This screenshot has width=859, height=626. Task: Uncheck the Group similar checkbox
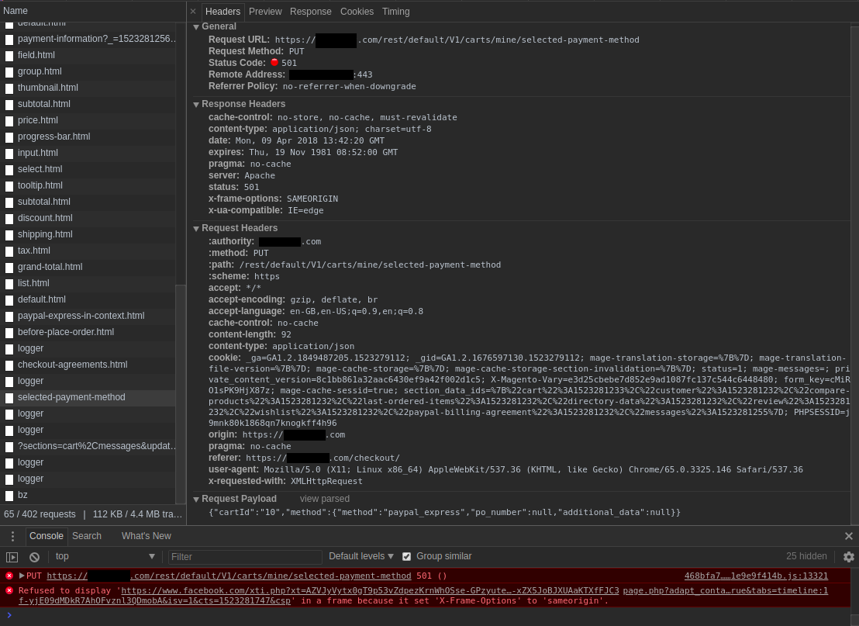click(x=407, y=556)
